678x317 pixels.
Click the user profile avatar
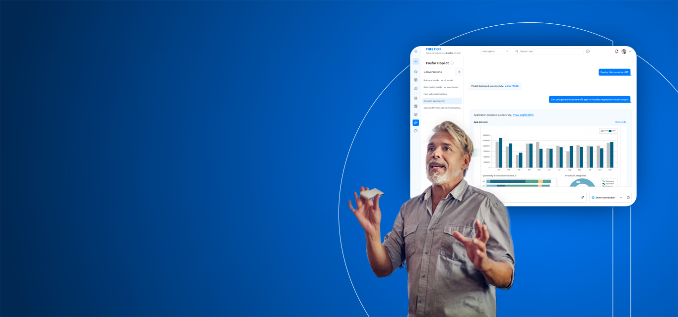click(624, 51)
